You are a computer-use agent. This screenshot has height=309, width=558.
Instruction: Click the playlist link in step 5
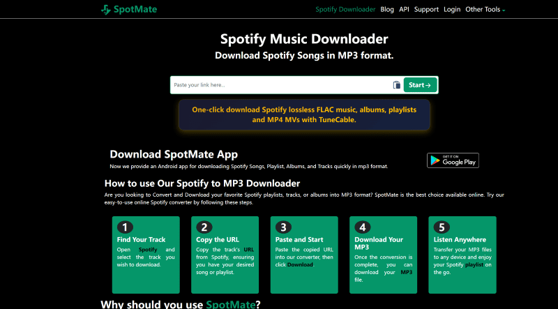(x=474, y=264)
